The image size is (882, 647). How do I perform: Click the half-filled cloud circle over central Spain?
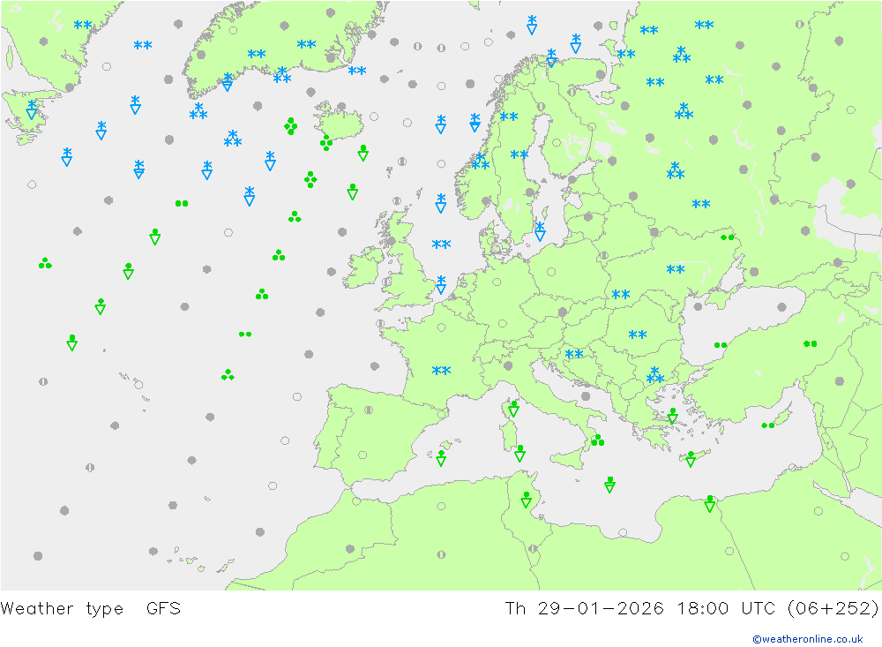pos(369,410)
